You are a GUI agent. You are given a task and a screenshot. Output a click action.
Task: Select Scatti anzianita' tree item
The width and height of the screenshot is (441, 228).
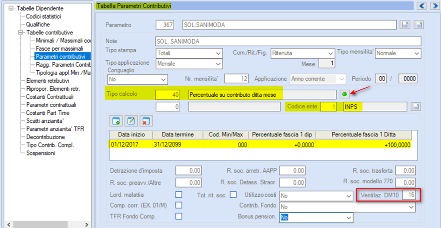pos(45,121)
